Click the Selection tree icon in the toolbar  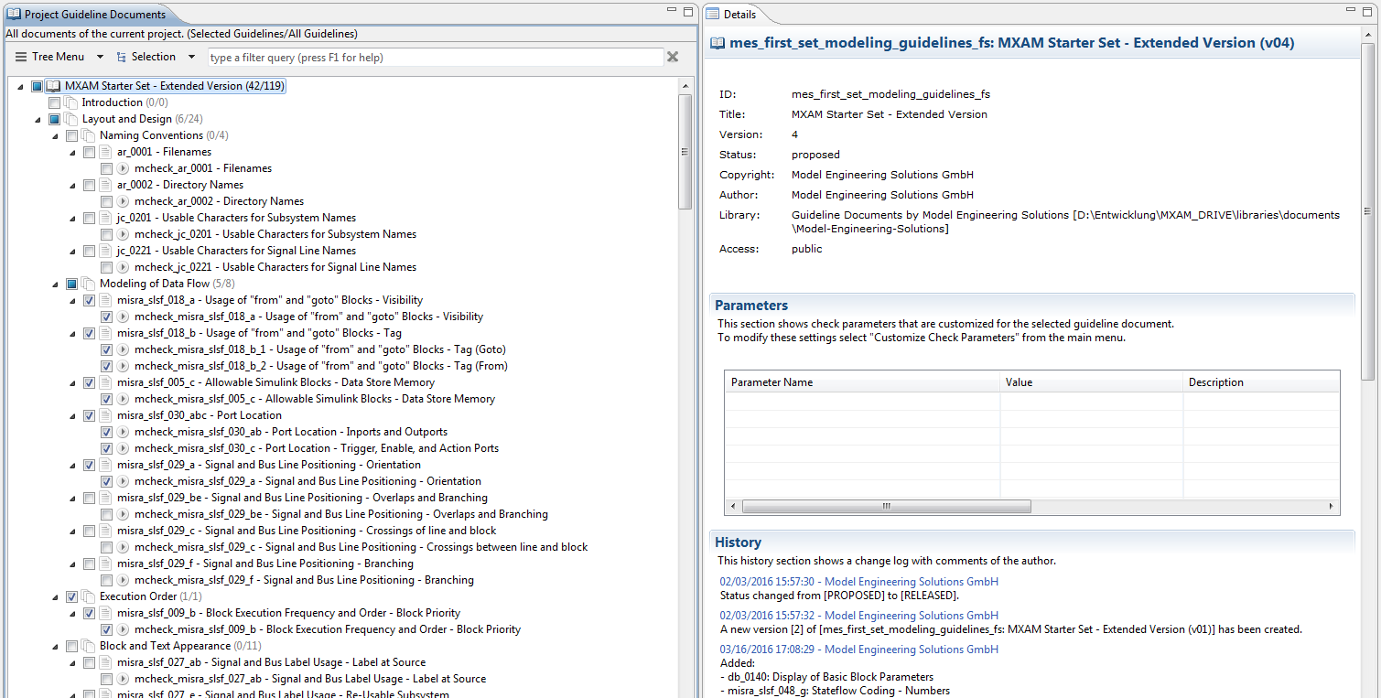point(122,56)
